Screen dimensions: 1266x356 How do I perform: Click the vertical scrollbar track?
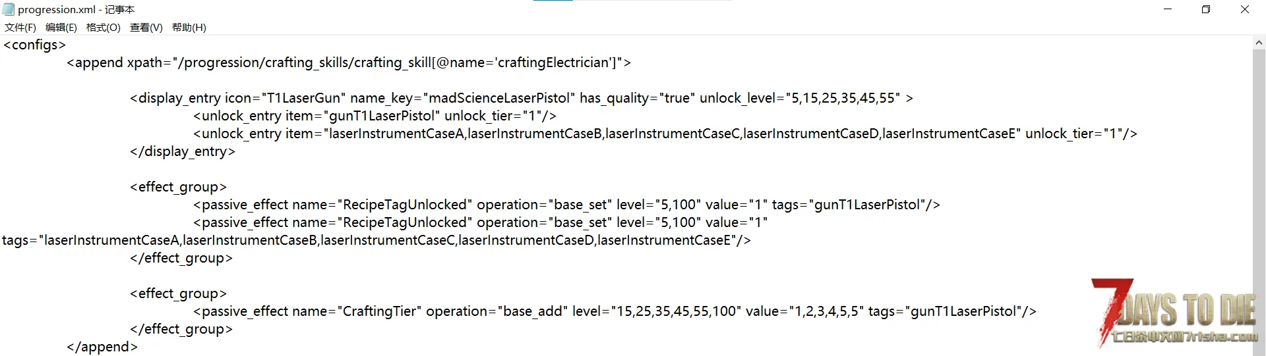1259,197
